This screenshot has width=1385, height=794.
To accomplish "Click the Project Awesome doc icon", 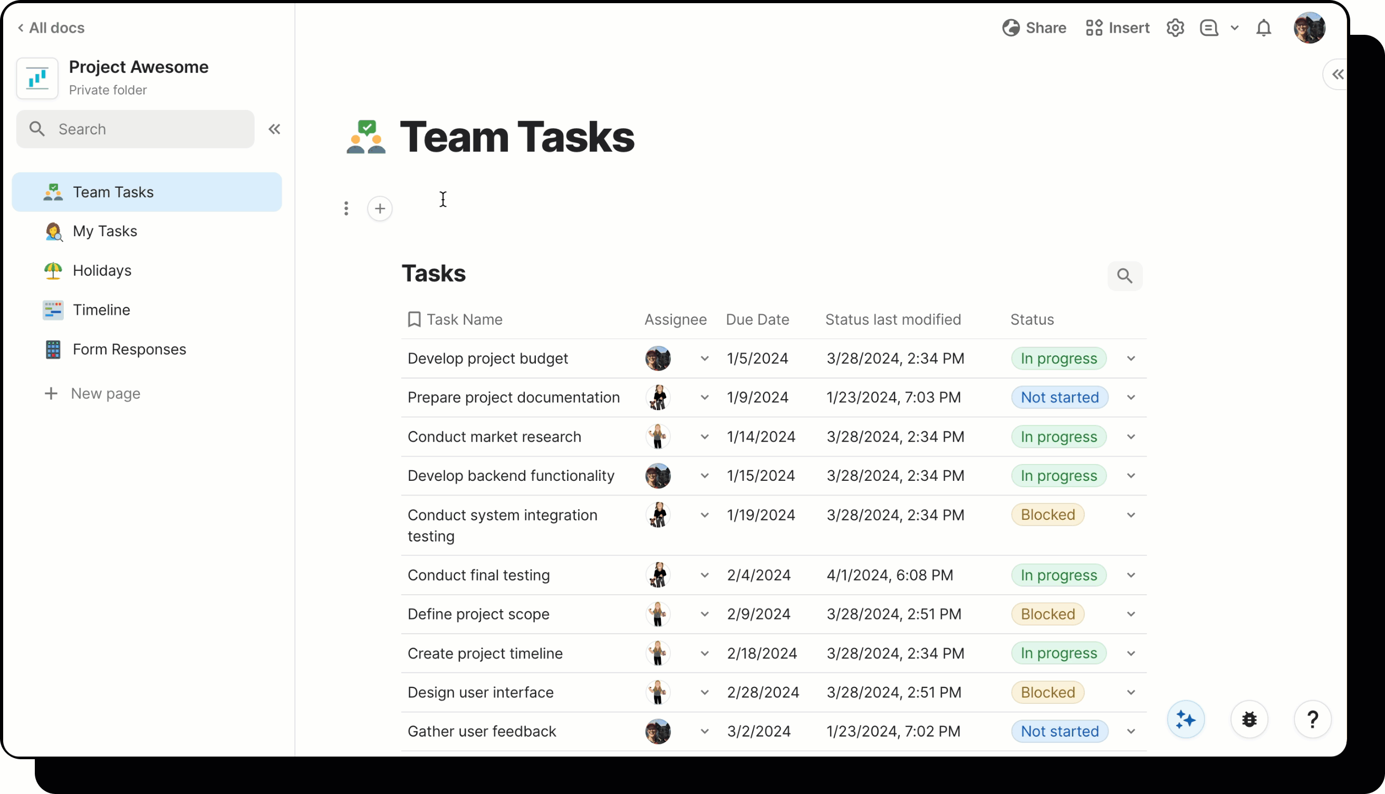I will click(x=37, y=79).
